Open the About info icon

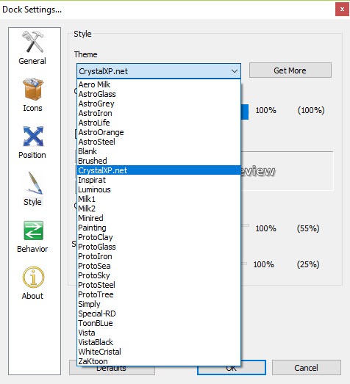(x=33, y=278)
